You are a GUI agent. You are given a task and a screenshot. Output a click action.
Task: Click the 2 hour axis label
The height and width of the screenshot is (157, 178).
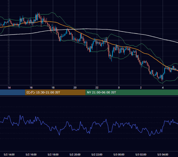pos(141,88)
